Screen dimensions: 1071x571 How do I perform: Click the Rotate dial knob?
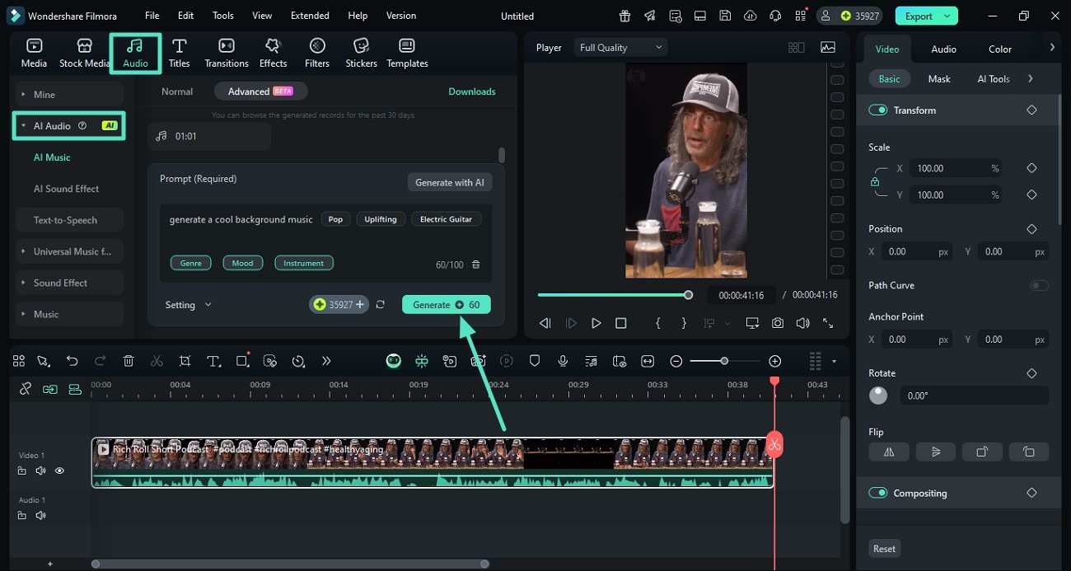(x=878, y=395)
